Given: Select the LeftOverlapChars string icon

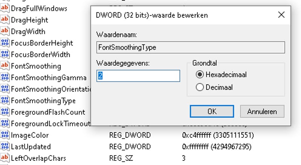Looking at the screenshot, I should pyautogui.click(x=5, y=158).
